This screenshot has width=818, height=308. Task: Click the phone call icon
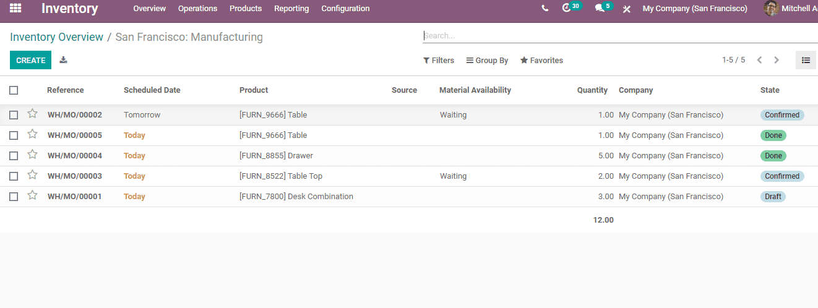[x=545, y=9]
